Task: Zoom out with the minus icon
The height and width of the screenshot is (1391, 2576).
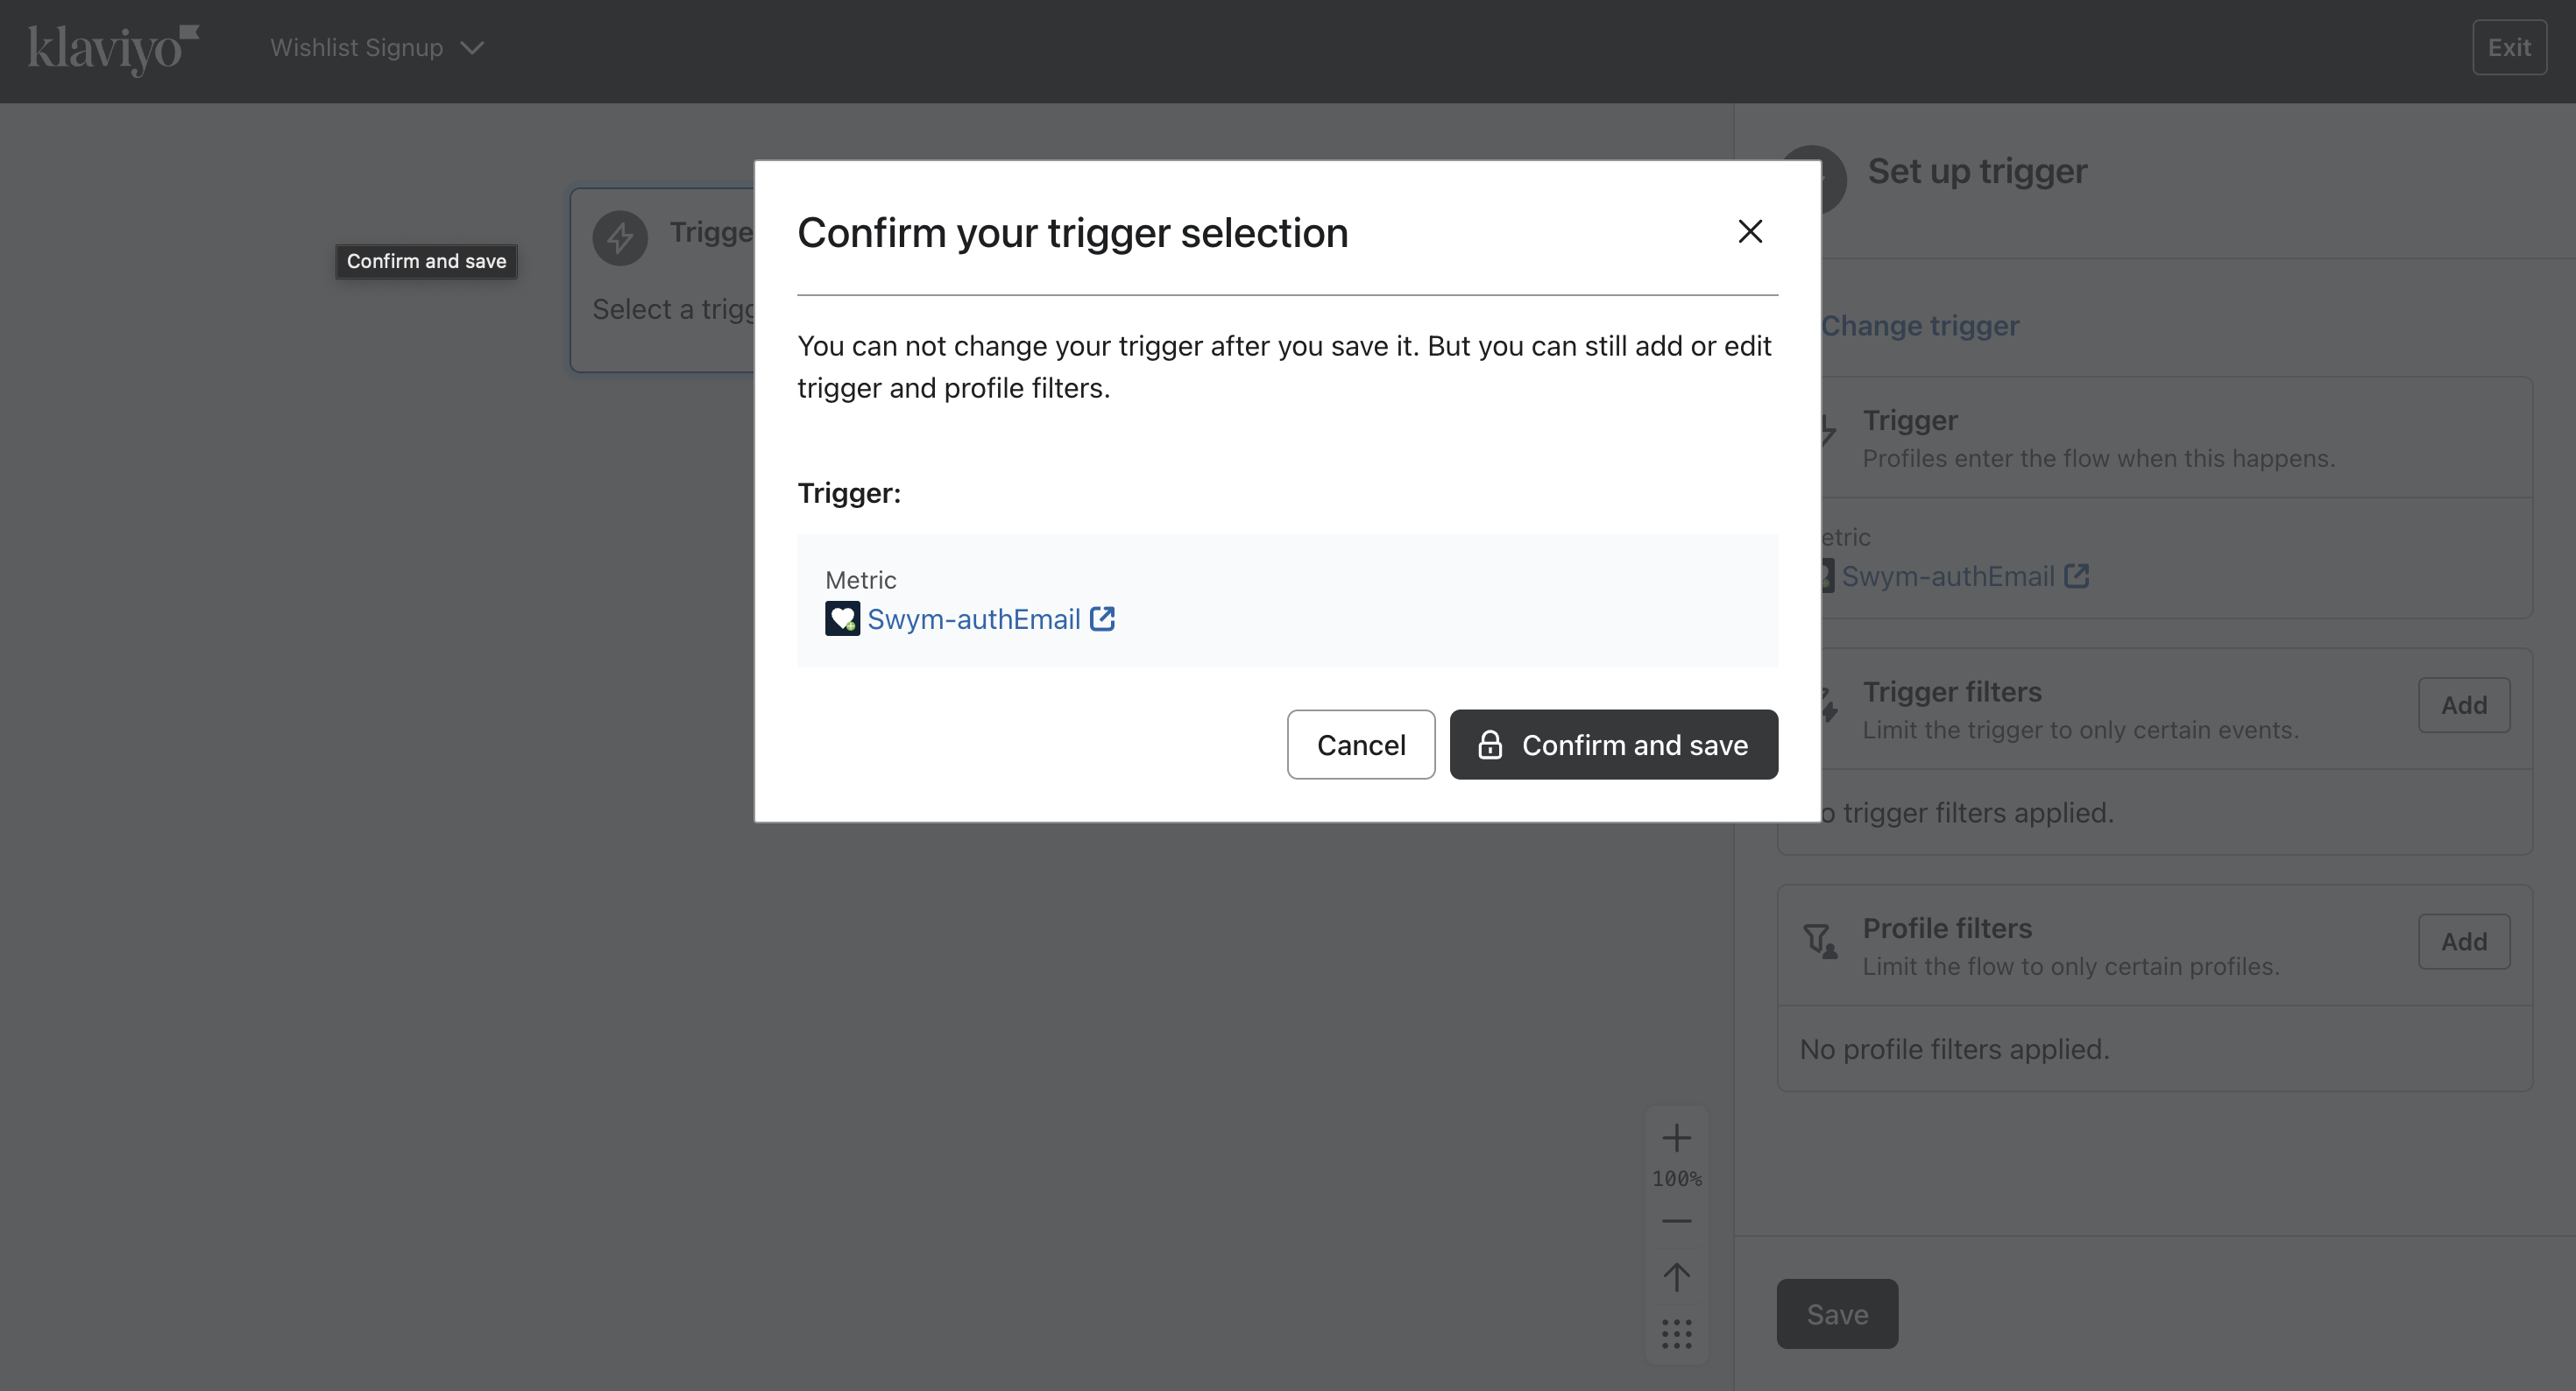Action: (1676, 1221)
